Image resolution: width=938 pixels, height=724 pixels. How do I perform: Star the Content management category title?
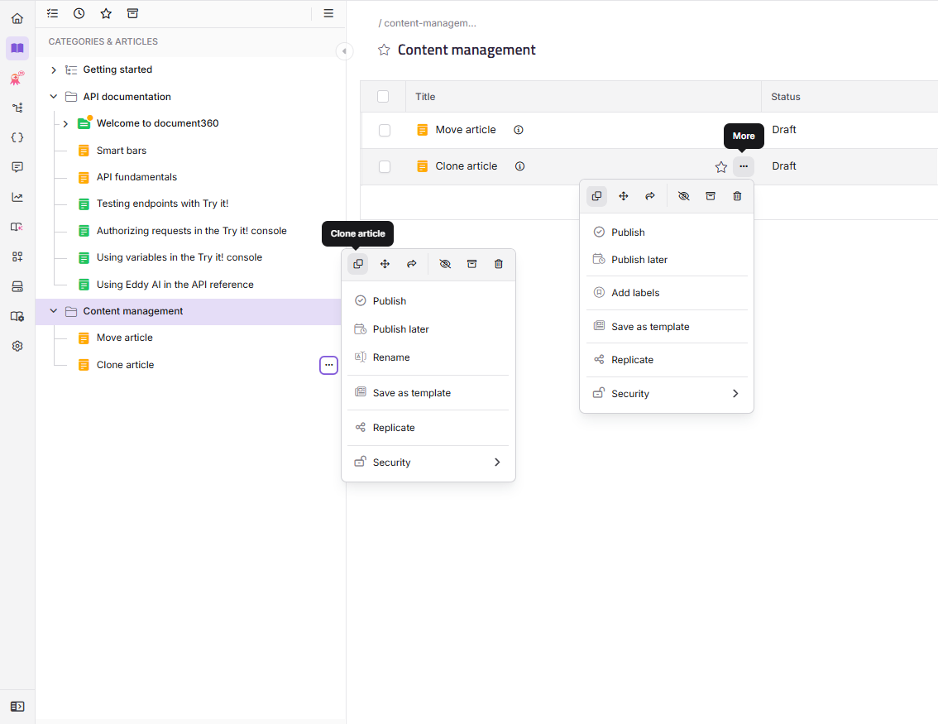tap(384, 50)
